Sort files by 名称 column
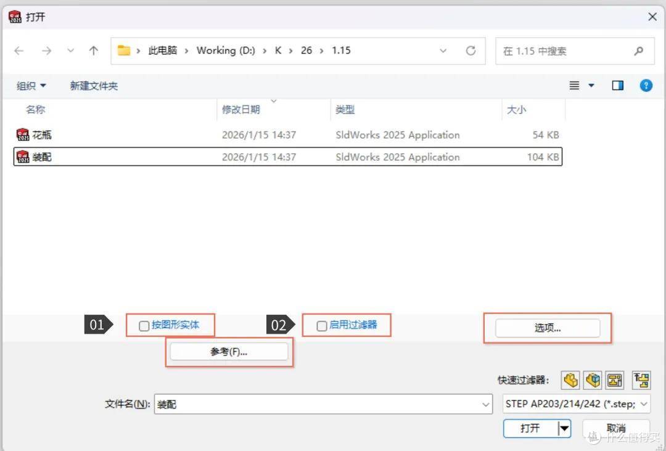Viewport: 666px width, 451px height. tap(35, 110)
